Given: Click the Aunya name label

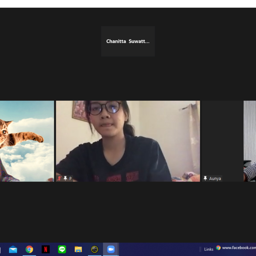Looking at the screenshot, I should point(215,178).
